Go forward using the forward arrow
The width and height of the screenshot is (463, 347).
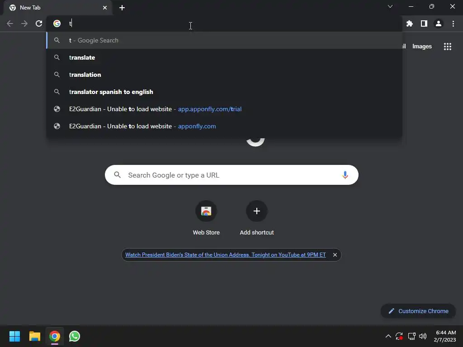click(x=24, y=23)
